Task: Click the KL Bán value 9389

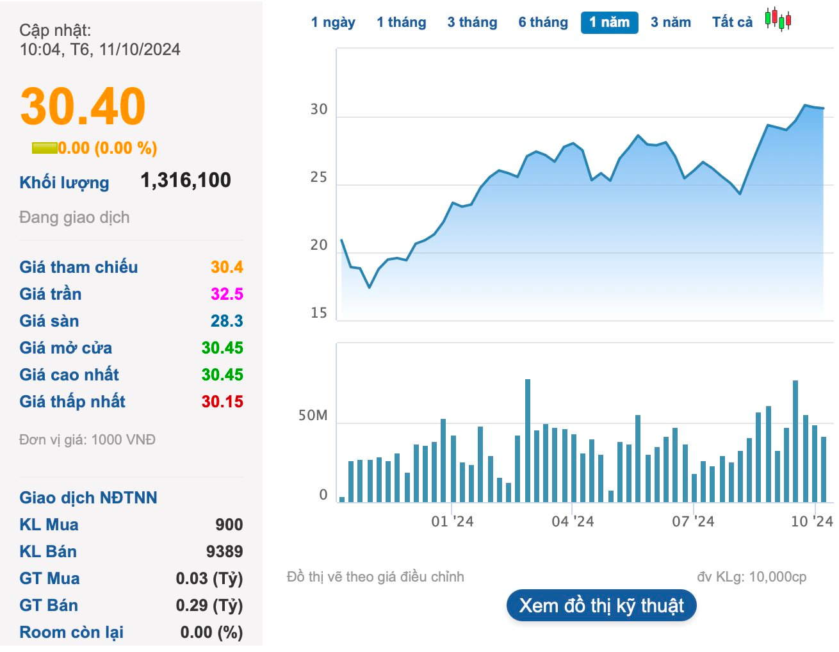Action: click(225, 551)
